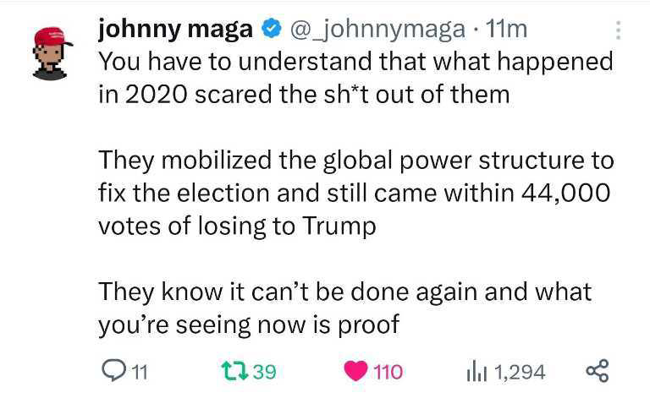The height and width of the screenshot is (398, 650).
Task: Click the display name johnny maga
Action: click(175, 30)
